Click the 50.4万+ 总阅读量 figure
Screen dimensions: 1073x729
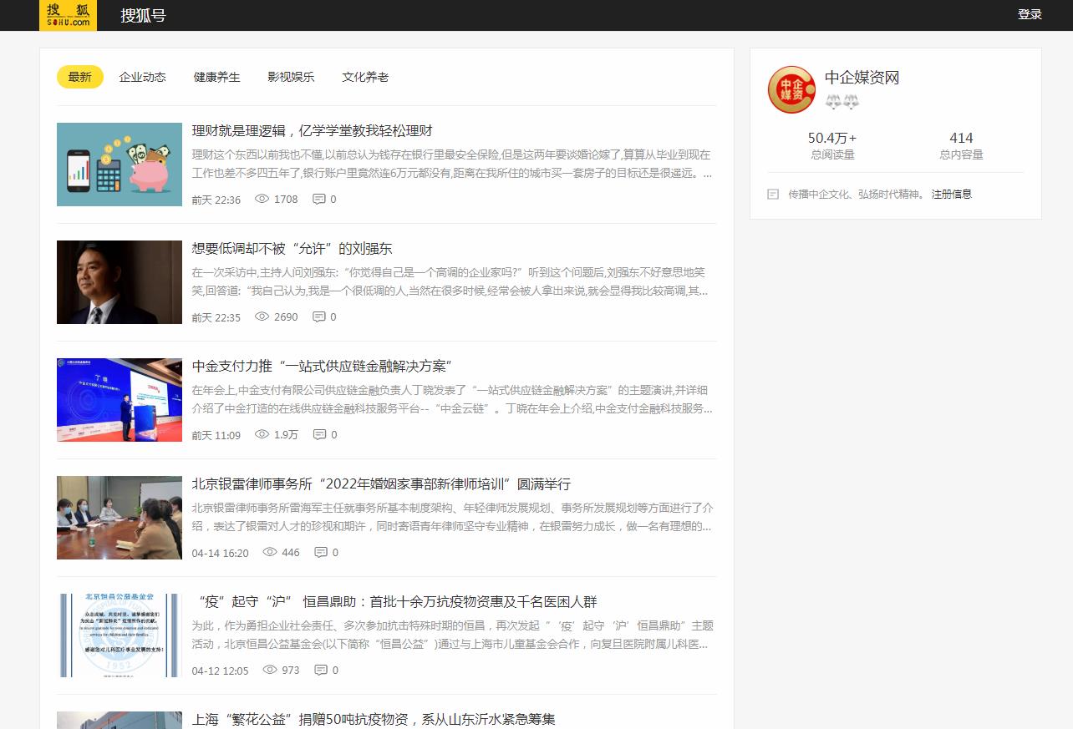(832, 138)
